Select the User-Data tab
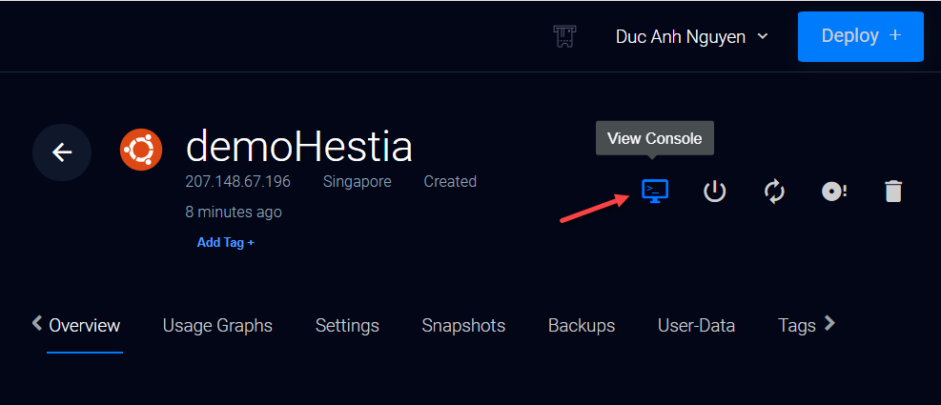Viewport: 941px width, 405px height. tap(696, 325)
